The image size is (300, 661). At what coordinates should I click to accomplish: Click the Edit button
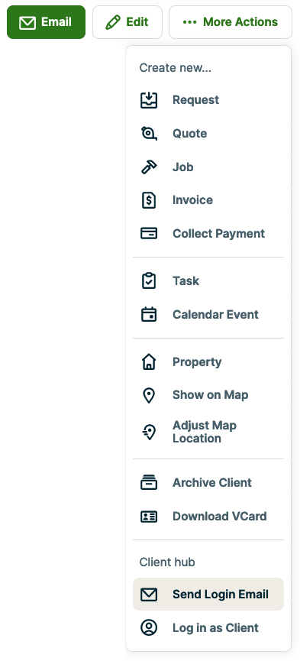(x=127, y=22)
